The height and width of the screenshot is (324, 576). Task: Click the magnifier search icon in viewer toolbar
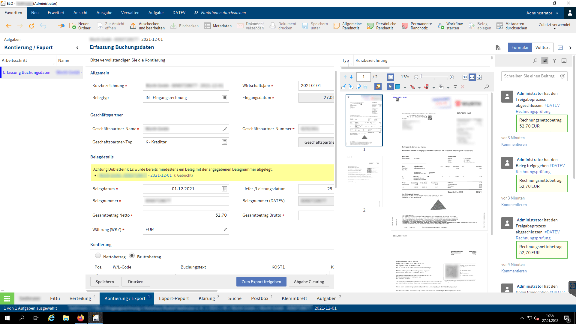(487, 87)
